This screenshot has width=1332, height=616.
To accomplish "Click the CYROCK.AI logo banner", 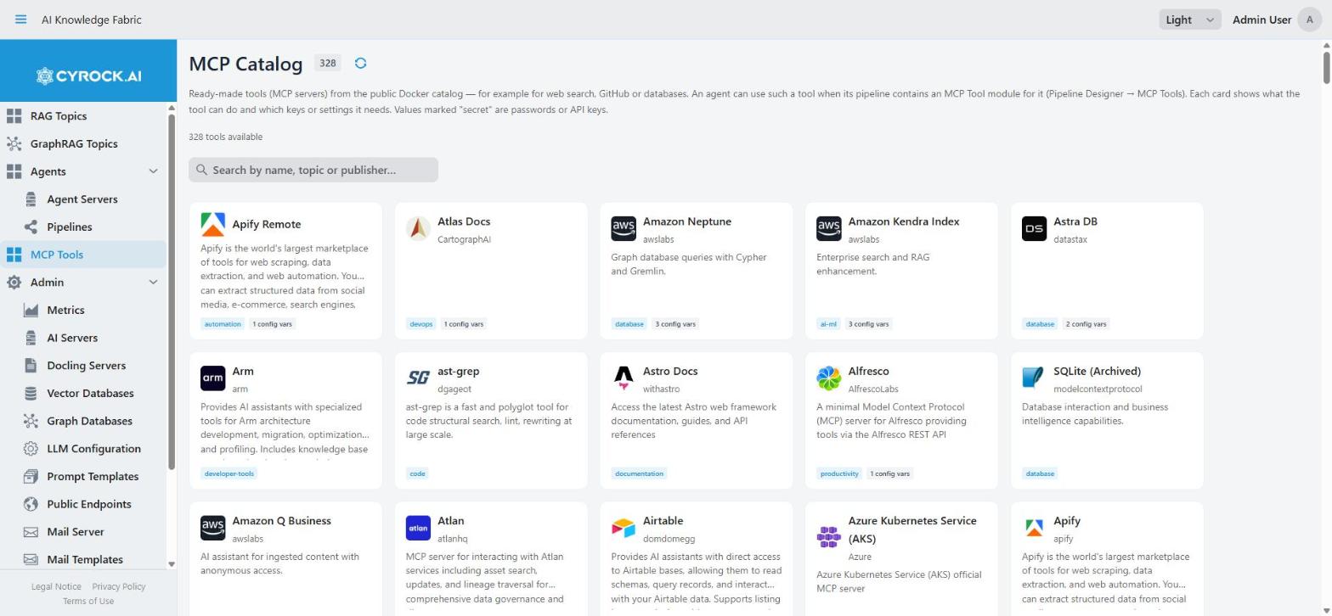I will [x=88, y=76].
